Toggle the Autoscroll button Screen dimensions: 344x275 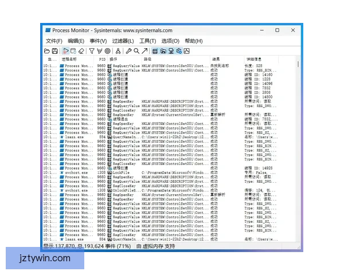coord(73,51)
